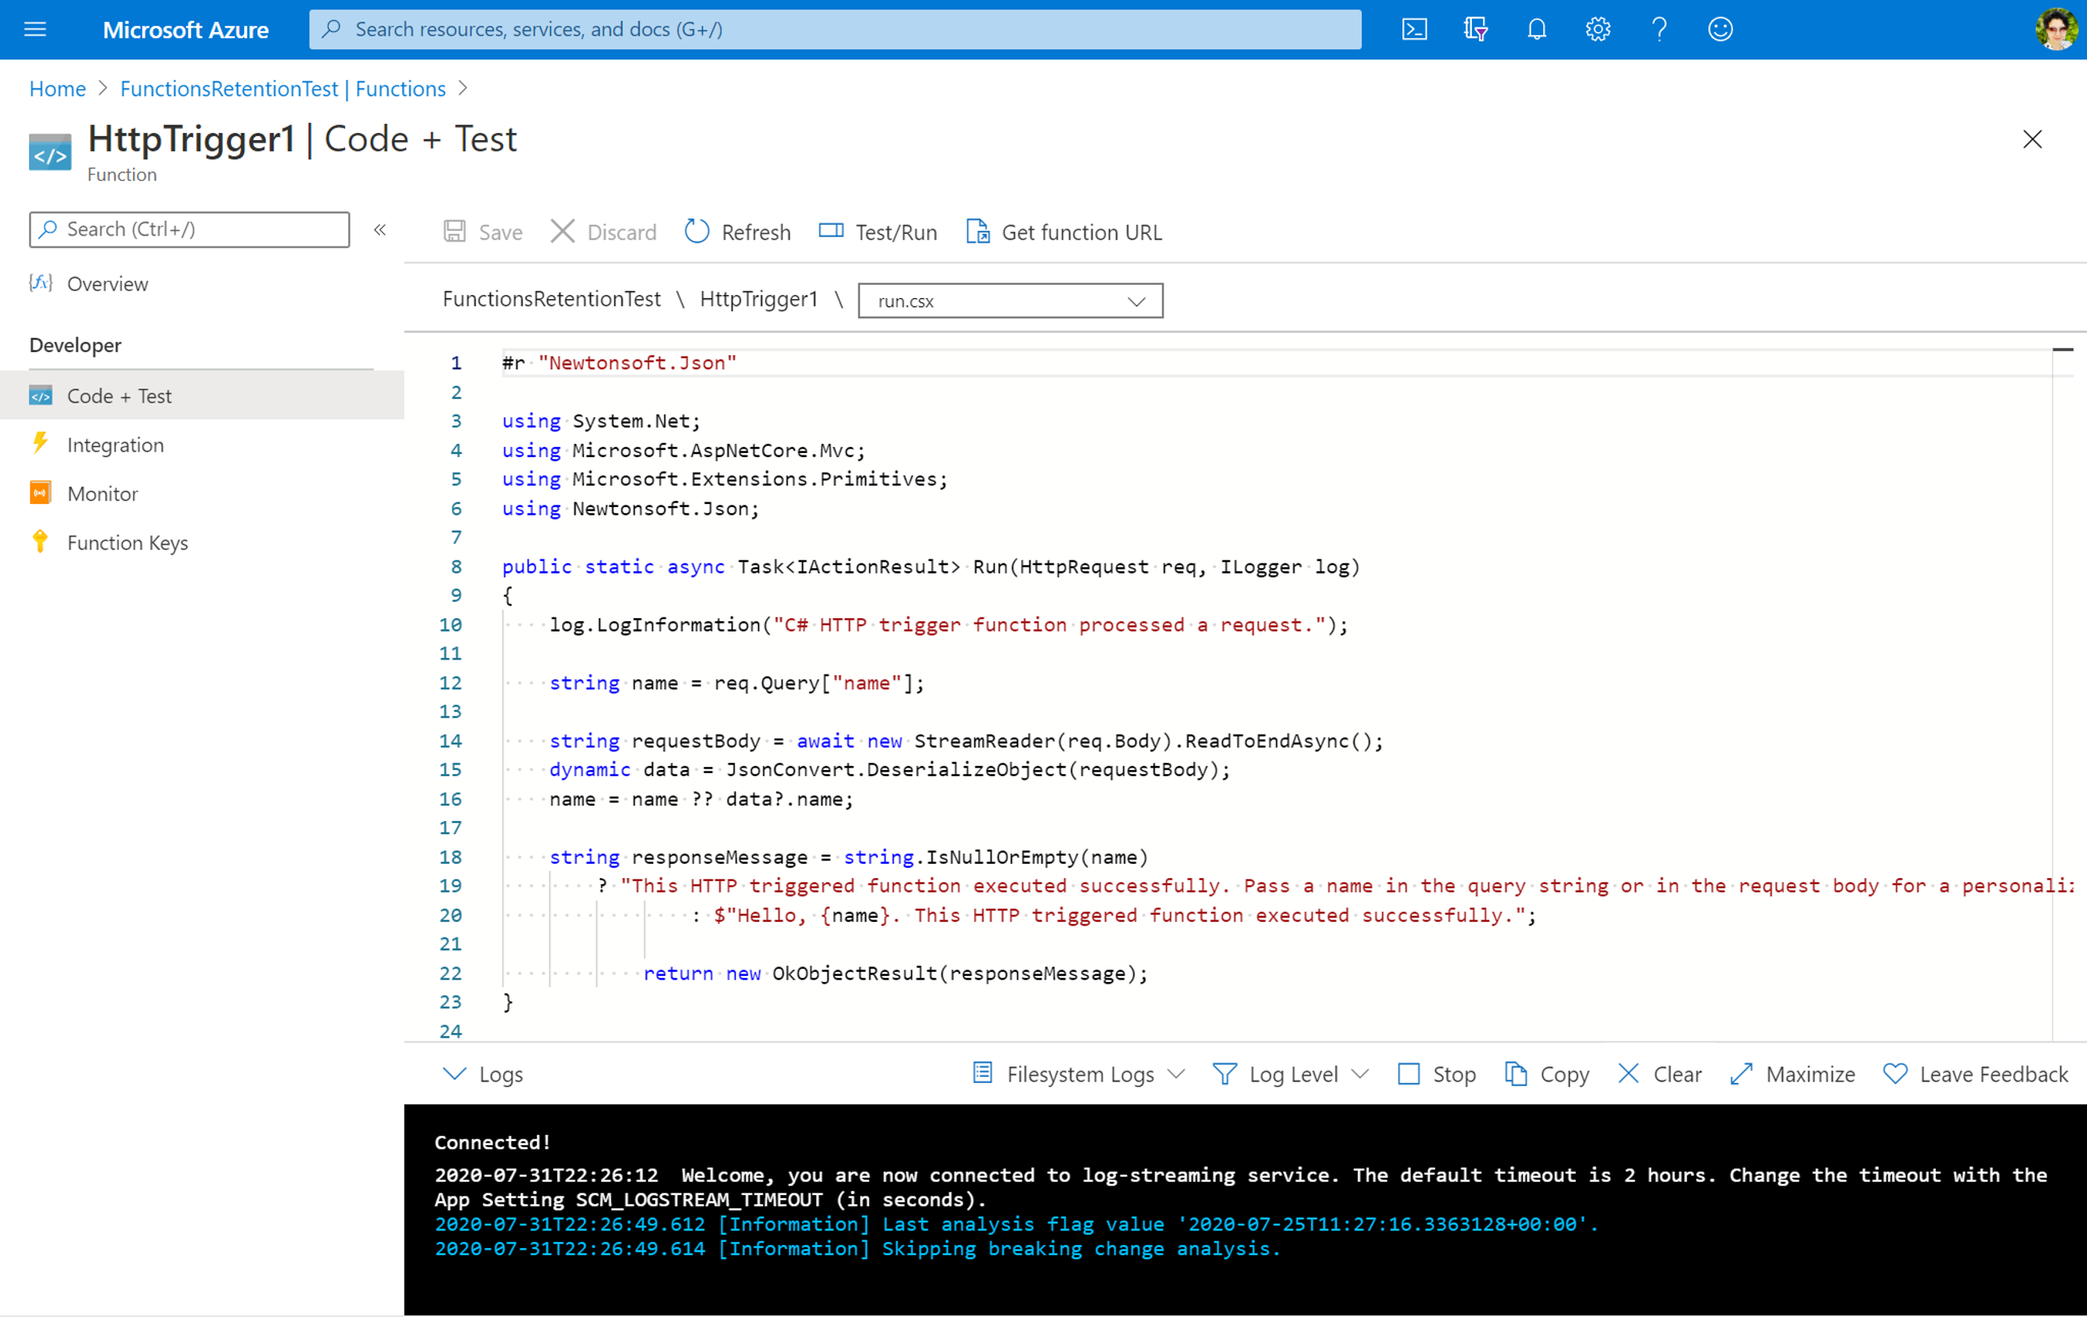The width and height of the screenshot is (2087, 1317).
Task: Copy the log output
Action: coord(1547,1074)
